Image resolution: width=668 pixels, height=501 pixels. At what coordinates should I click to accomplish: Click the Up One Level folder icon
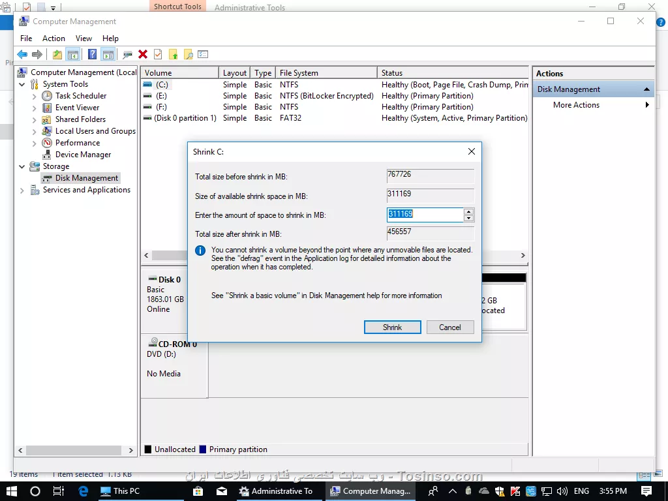[57, 54]
